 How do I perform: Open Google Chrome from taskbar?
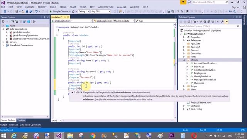93,136
